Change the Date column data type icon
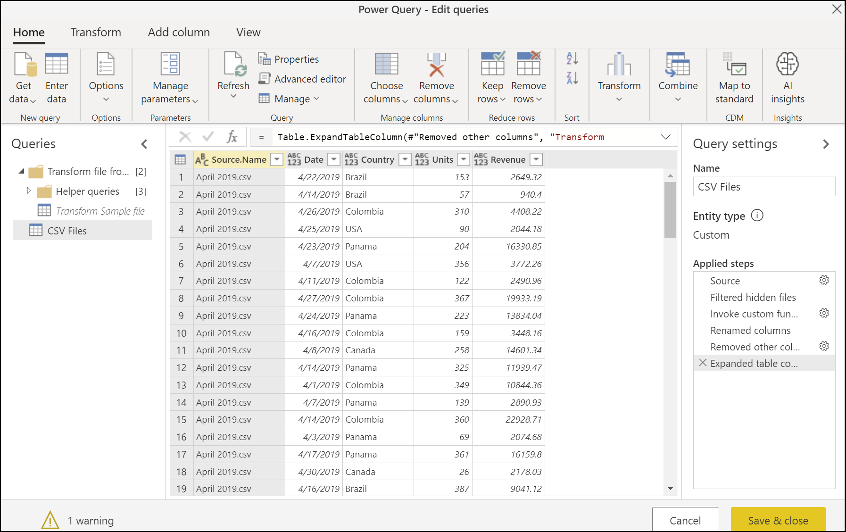 [294, 159]
